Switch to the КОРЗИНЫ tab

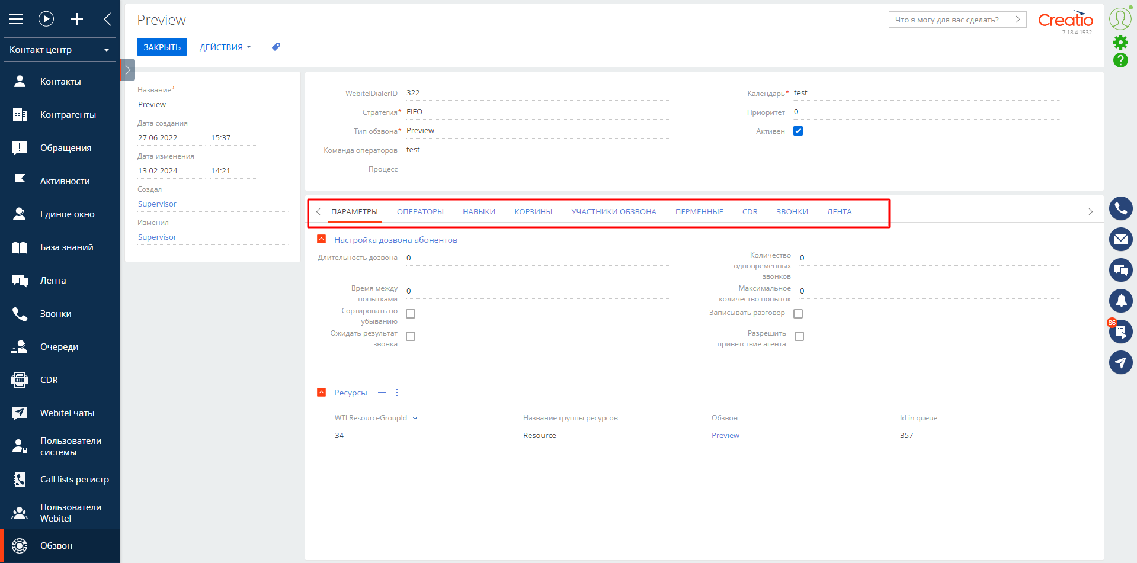coord(533,212)
